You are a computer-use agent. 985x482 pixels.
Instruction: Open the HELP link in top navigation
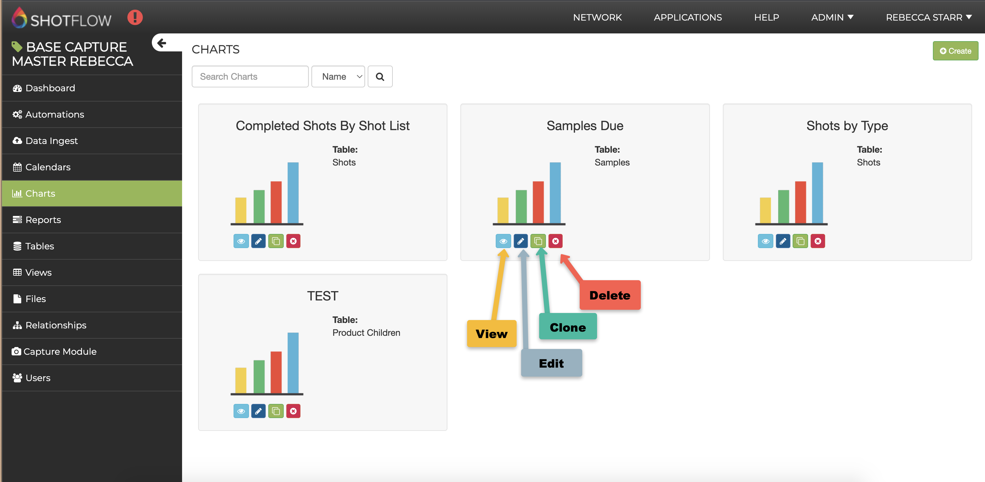766,18
